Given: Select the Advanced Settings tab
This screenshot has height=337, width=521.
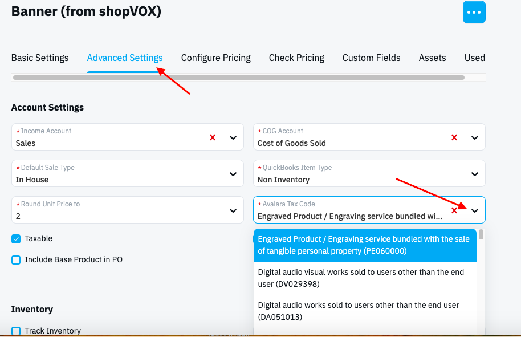Looking at the screenshot, I should point(125,58).
